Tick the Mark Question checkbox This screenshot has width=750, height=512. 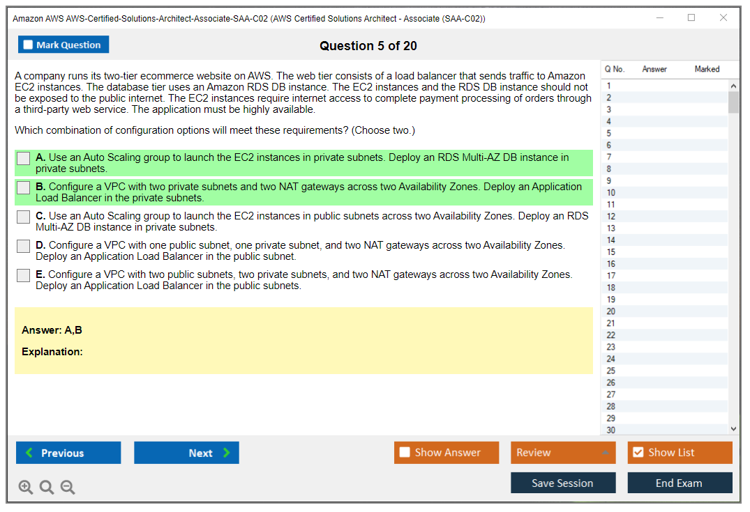click(29, 45)
